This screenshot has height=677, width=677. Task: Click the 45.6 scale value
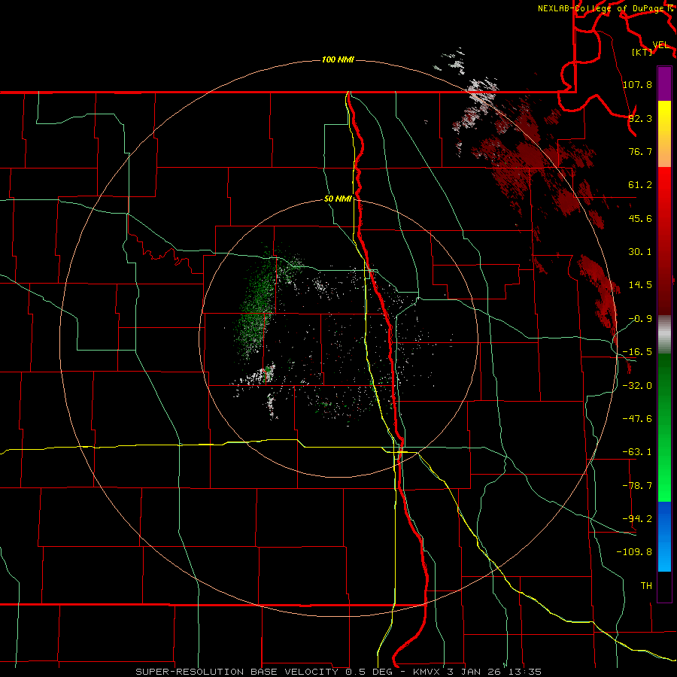[640, 218]
